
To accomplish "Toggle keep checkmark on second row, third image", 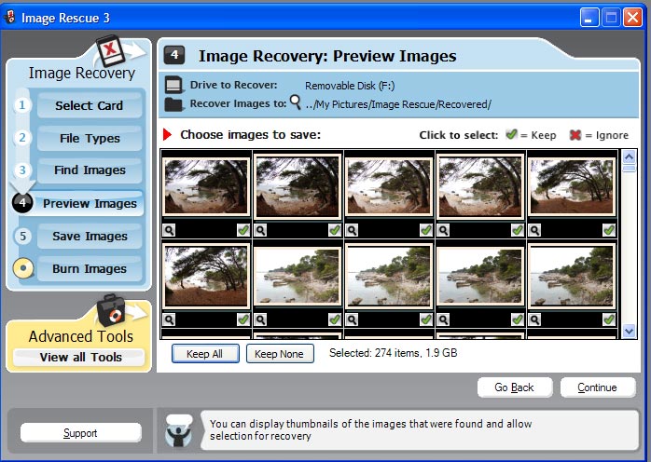I will click(x=426, y=319).
